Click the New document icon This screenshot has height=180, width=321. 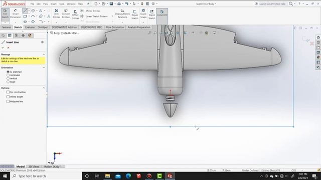(x=96, y=3)
